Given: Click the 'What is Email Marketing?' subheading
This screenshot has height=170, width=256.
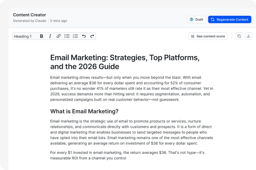Looking at the screenshot, I should [x=84, y=111].
